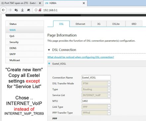Screen dimensions: 146x121
Task: Click the address bar showing 192.168.0.1
Action: [x=89, y=10]
